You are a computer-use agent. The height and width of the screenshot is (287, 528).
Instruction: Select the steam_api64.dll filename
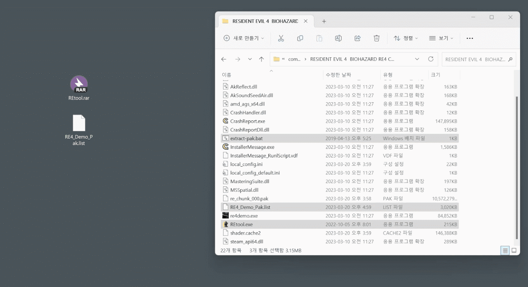(247, 242)
